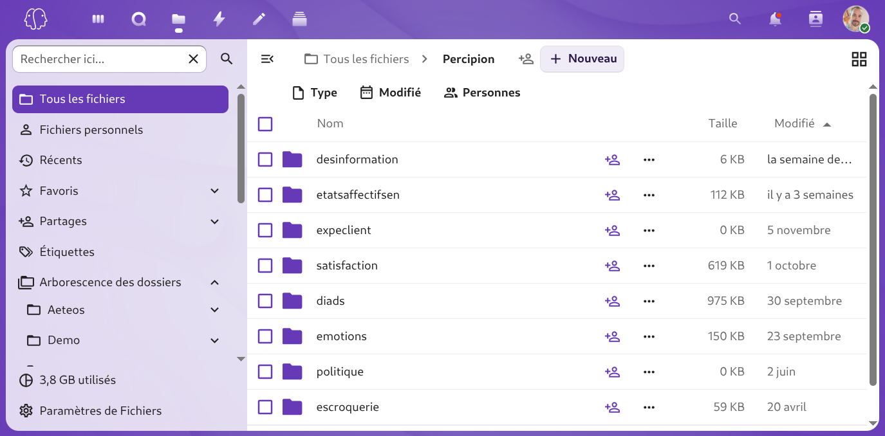Click share icon for desinformation folder
Screen dimensions: 885x436
click(x=612, y=159)
